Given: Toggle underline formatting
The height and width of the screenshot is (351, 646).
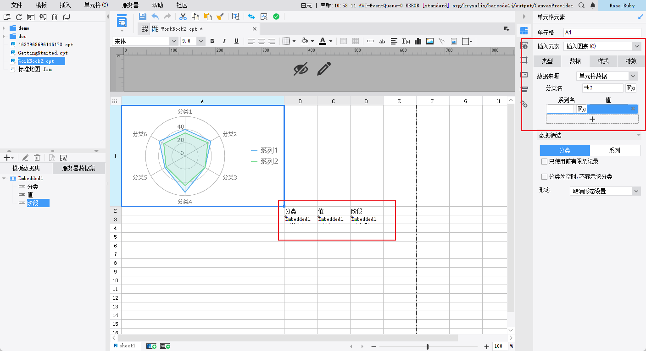Looking at the screenshot, I should tap(236, 41).
